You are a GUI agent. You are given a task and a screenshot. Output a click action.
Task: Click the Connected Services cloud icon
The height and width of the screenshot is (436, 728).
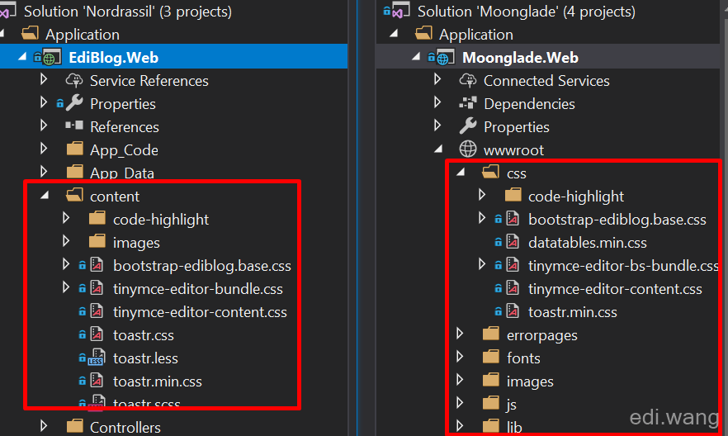(x=468, y=80)
